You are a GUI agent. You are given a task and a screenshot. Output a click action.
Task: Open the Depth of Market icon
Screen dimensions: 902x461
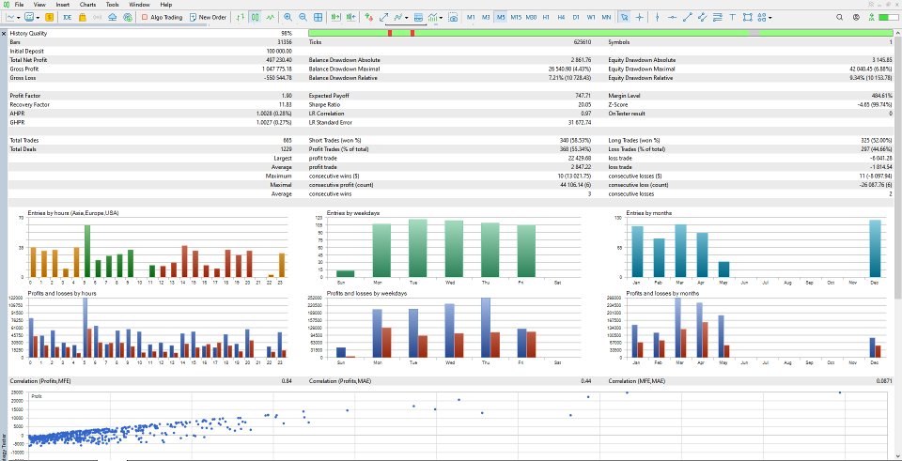[419, 17]
